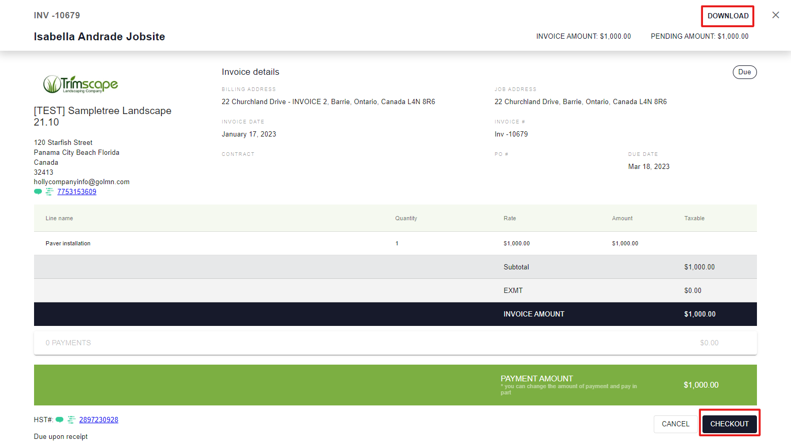Image resolution: width=791 pixels, height=441 pixels.
Task: Click the invoice date January 17, 2023
Action: point(249,134)
